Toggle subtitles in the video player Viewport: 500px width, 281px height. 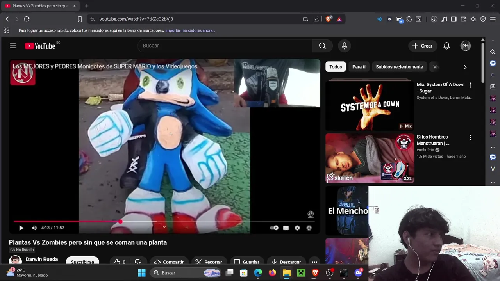coord(286,228)
